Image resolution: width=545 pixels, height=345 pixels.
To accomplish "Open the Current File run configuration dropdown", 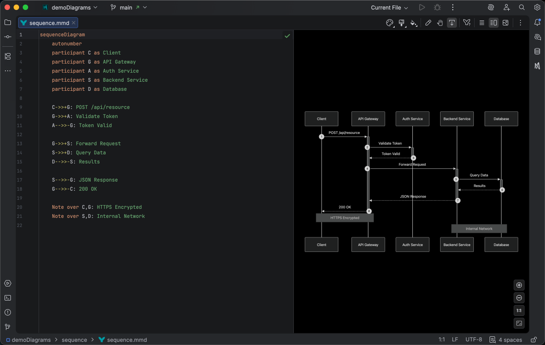I will (x=389, y=7).
